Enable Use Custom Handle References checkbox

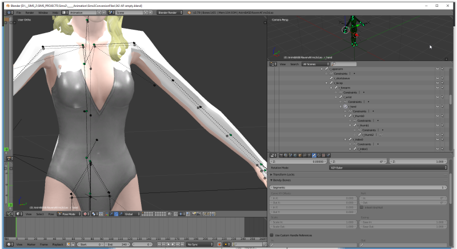[272, 235]
